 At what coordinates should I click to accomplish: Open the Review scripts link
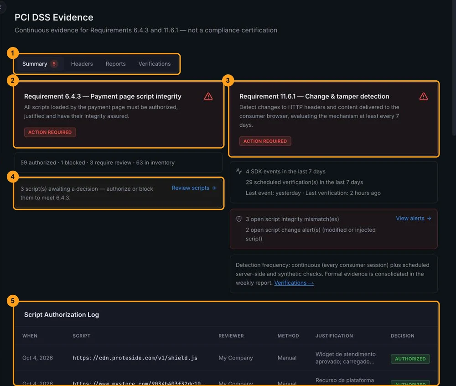194,188
